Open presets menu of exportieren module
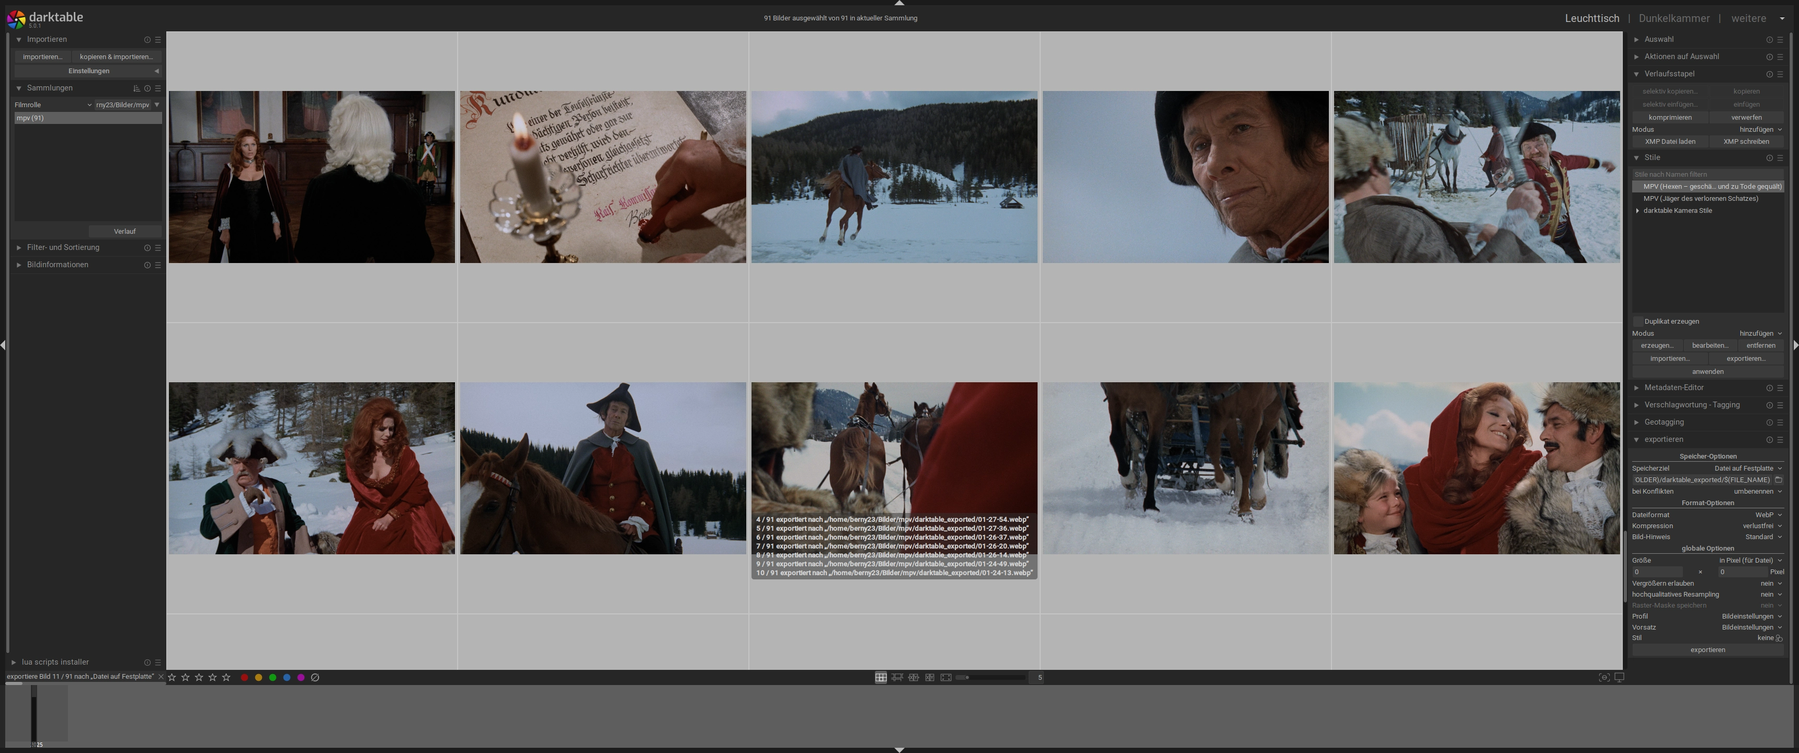 click(1780, 440)
